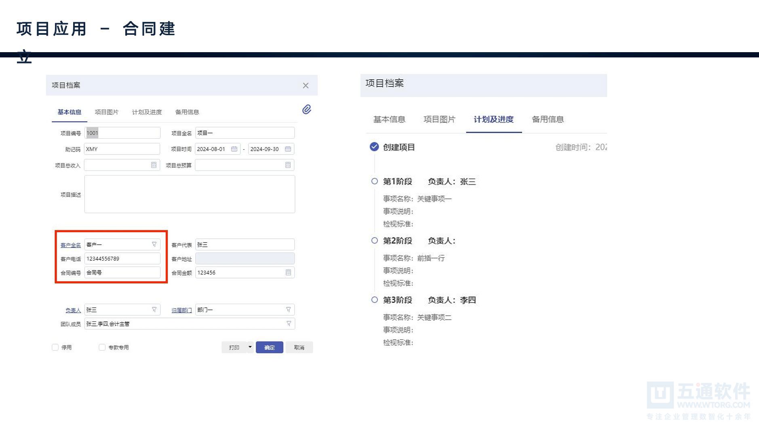Switch to 计划及进度 tab in left dialog

[x=147, y=112]
